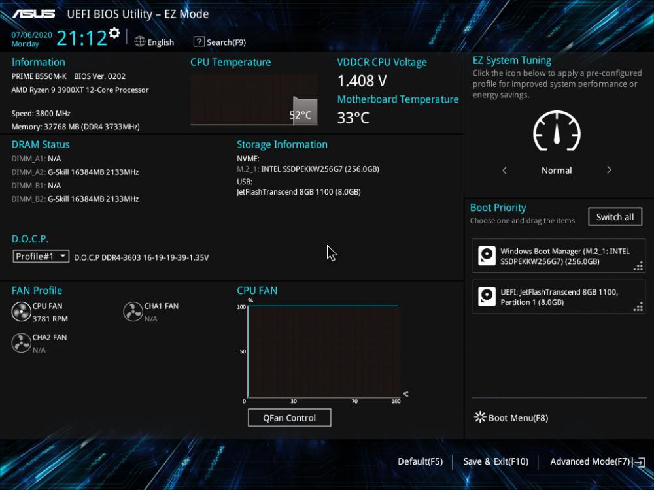Click the ASUS logo
654x490 pixels.
click(34, 14)
